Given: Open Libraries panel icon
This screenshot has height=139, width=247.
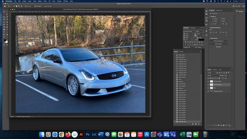Looking at the screenshot, I should pyautogui.click(x=237, y=11).
